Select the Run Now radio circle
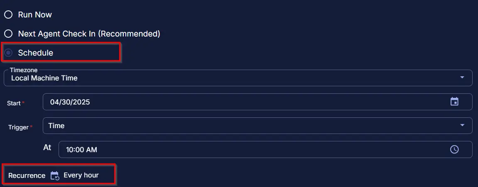 coord(8,15)
